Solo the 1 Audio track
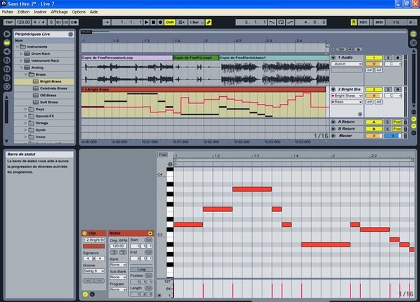The image size is (420, 302). pyautogui.click(x=388, y=58)
